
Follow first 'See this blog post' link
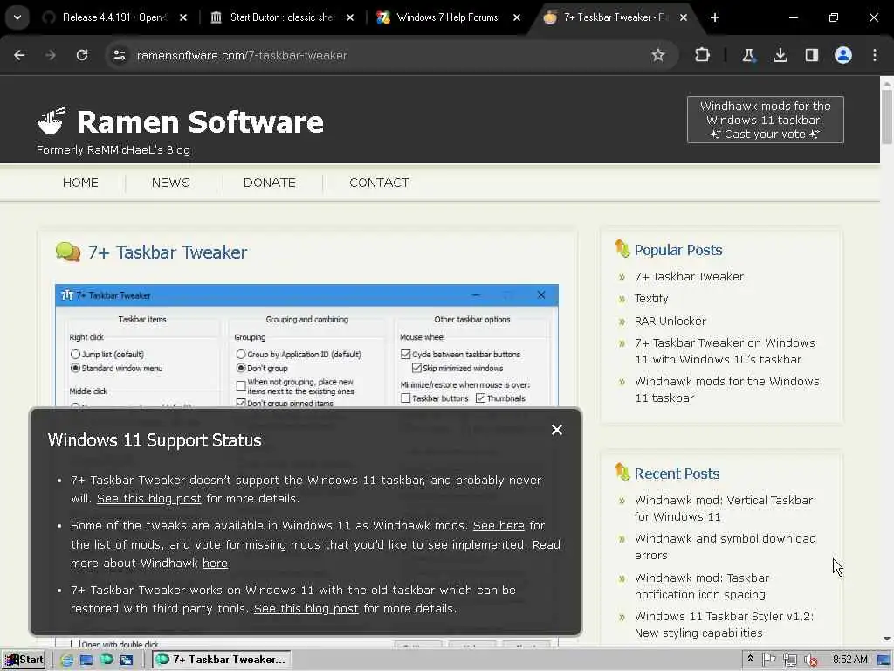pos(148,498)
